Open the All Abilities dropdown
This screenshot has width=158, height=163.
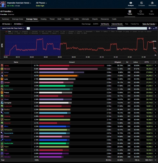pyautogui.click(x=18, y=24)
